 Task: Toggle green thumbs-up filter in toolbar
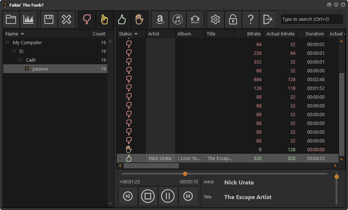click(x=122, y=19)
